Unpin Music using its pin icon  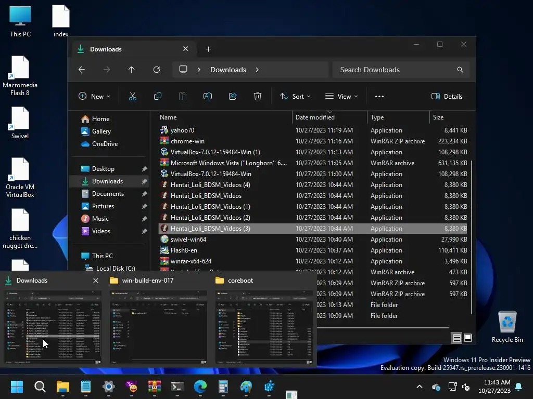pos(145,219)
